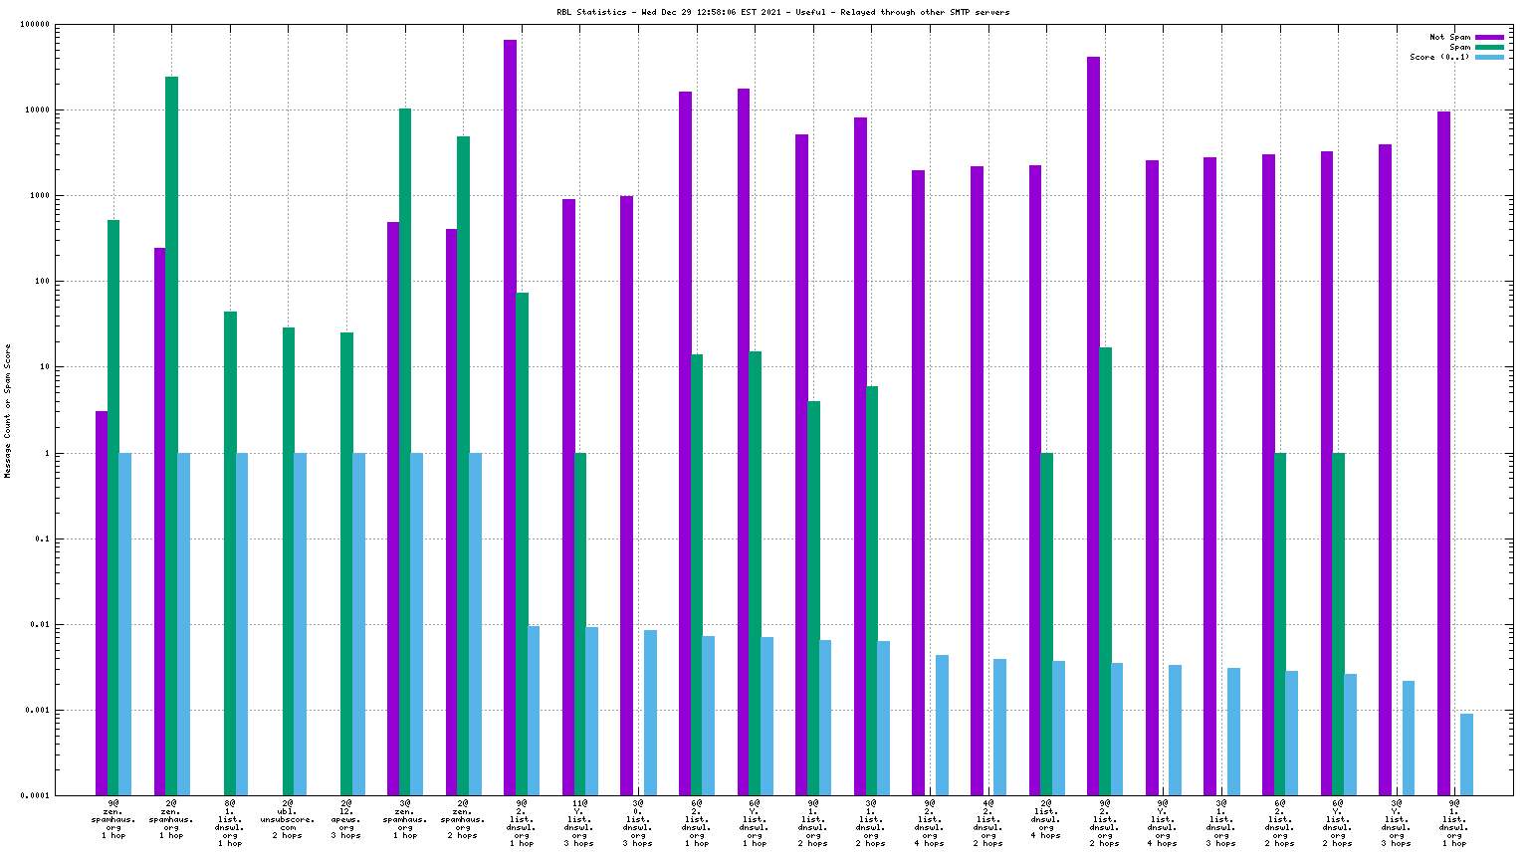Click the green bar above 12.apews.org
The image size is (1529, 860).
click(x=346, y=562)
